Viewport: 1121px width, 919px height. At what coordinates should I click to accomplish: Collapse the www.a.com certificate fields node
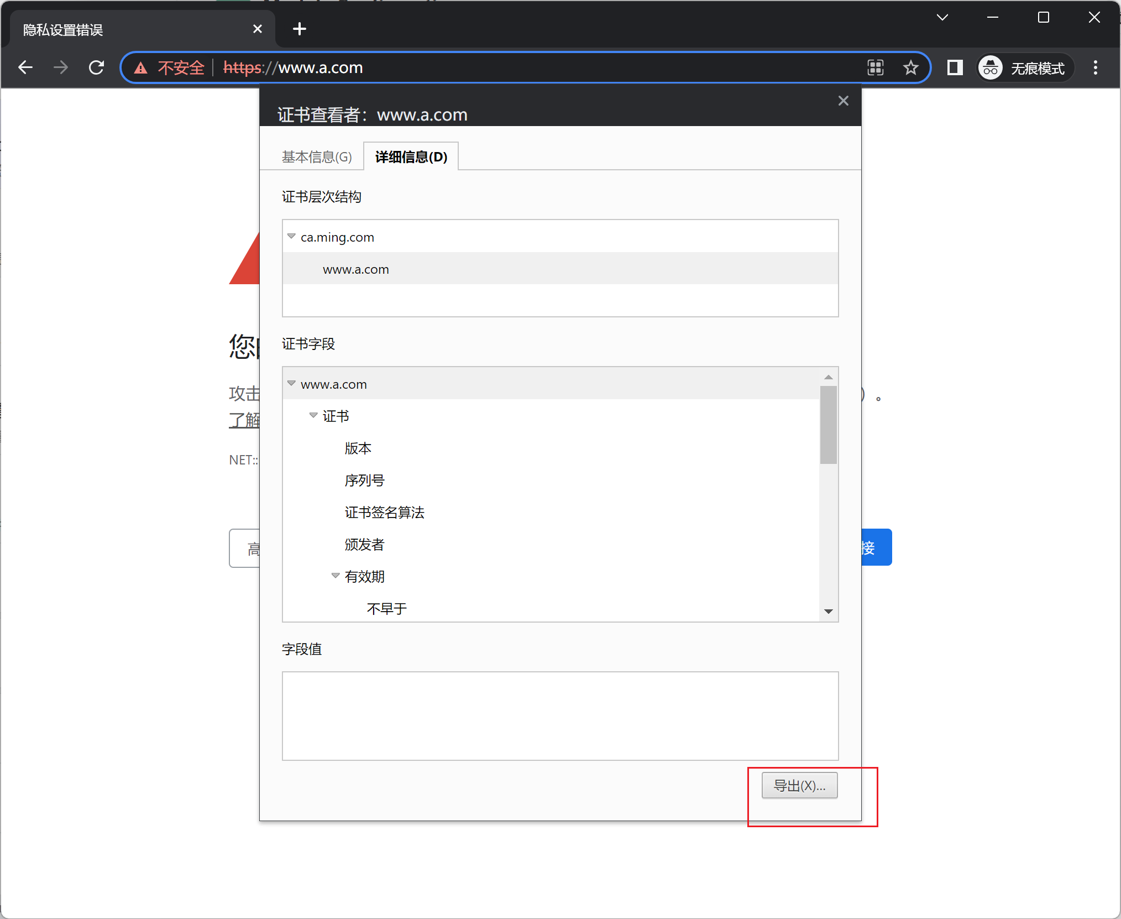click(291, 383)
